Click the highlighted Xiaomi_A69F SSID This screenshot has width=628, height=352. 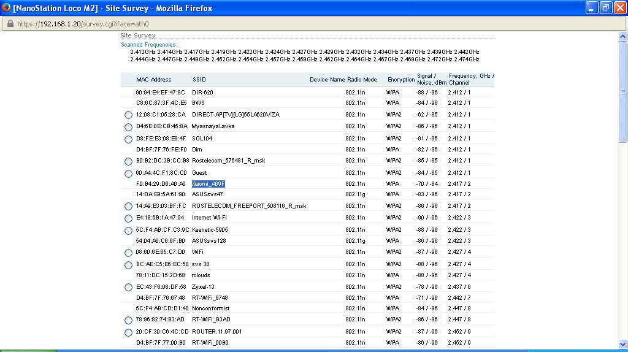click(x=209, y=184)
